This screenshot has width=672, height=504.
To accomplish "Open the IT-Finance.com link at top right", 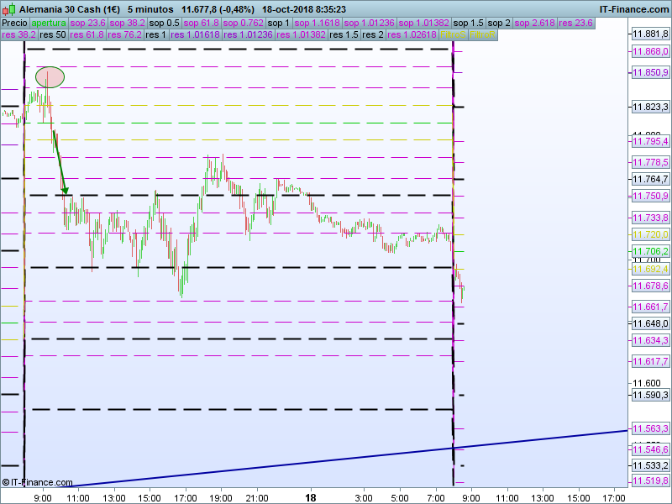I will tap(633, 8).
